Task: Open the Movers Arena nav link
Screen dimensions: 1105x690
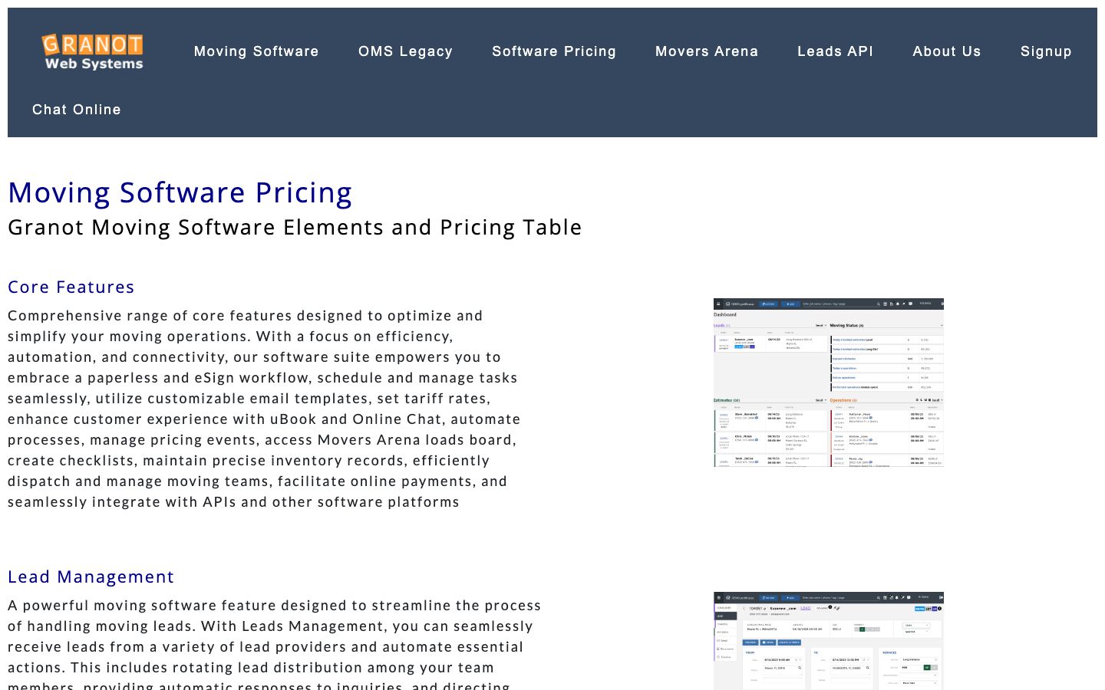Action: (x=707, y=51)
